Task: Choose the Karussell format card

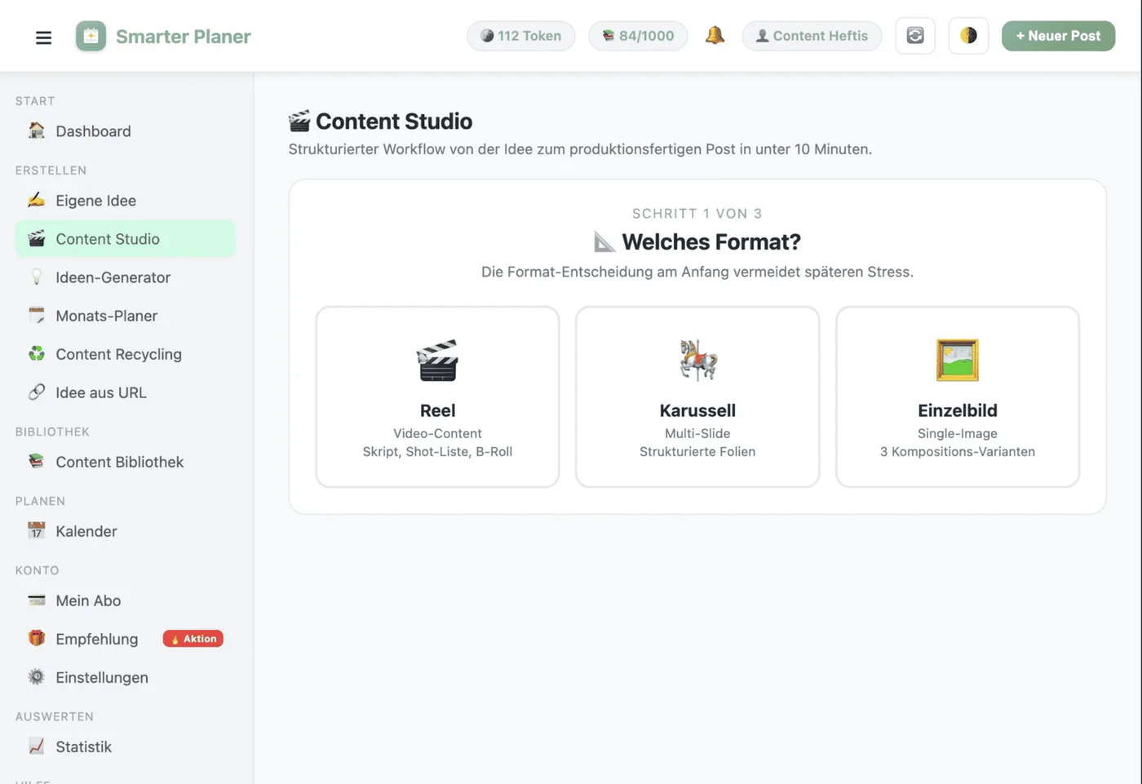Action: tap(697, 397)
